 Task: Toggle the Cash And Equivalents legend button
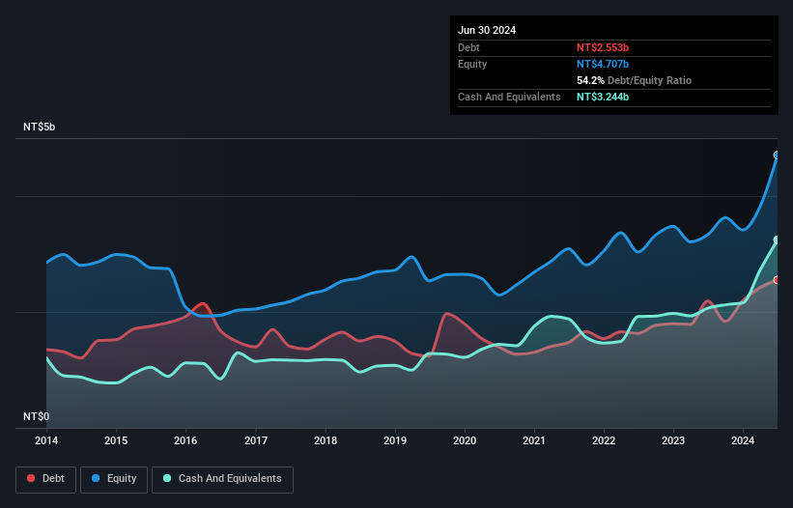click(x=222, y=479)
